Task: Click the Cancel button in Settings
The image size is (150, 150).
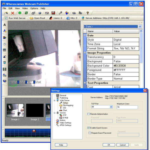Action: 122,145
